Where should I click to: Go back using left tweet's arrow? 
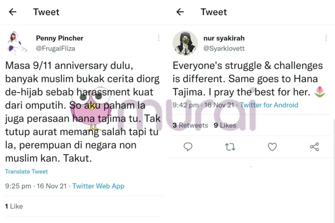13,12
